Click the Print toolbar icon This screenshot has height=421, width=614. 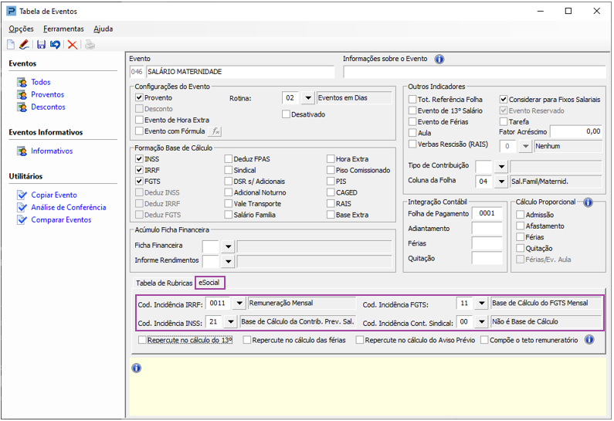90,45
